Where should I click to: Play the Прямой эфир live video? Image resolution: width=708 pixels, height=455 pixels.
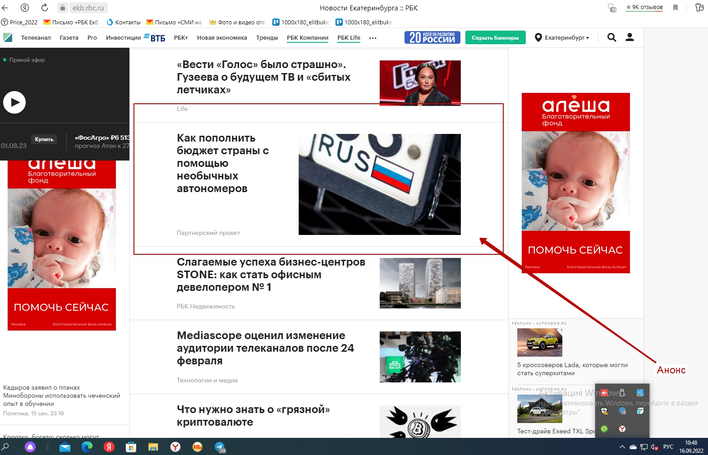14,102
